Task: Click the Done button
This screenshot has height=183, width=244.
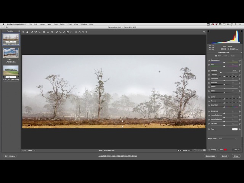Action: tap(236, 156)
